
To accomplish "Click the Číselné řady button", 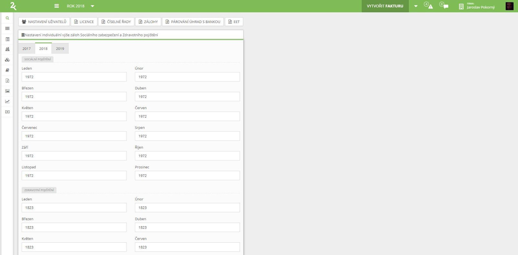I will pyautogui.click(x=116, y=22).
